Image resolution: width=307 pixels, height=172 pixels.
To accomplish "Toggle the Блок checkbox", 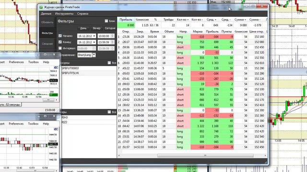I will [x=106, y=21].
